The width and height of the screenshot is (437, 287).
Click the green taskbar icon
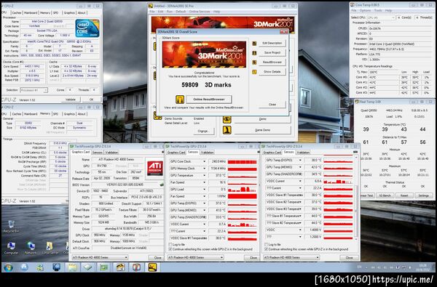pos(104,267)
